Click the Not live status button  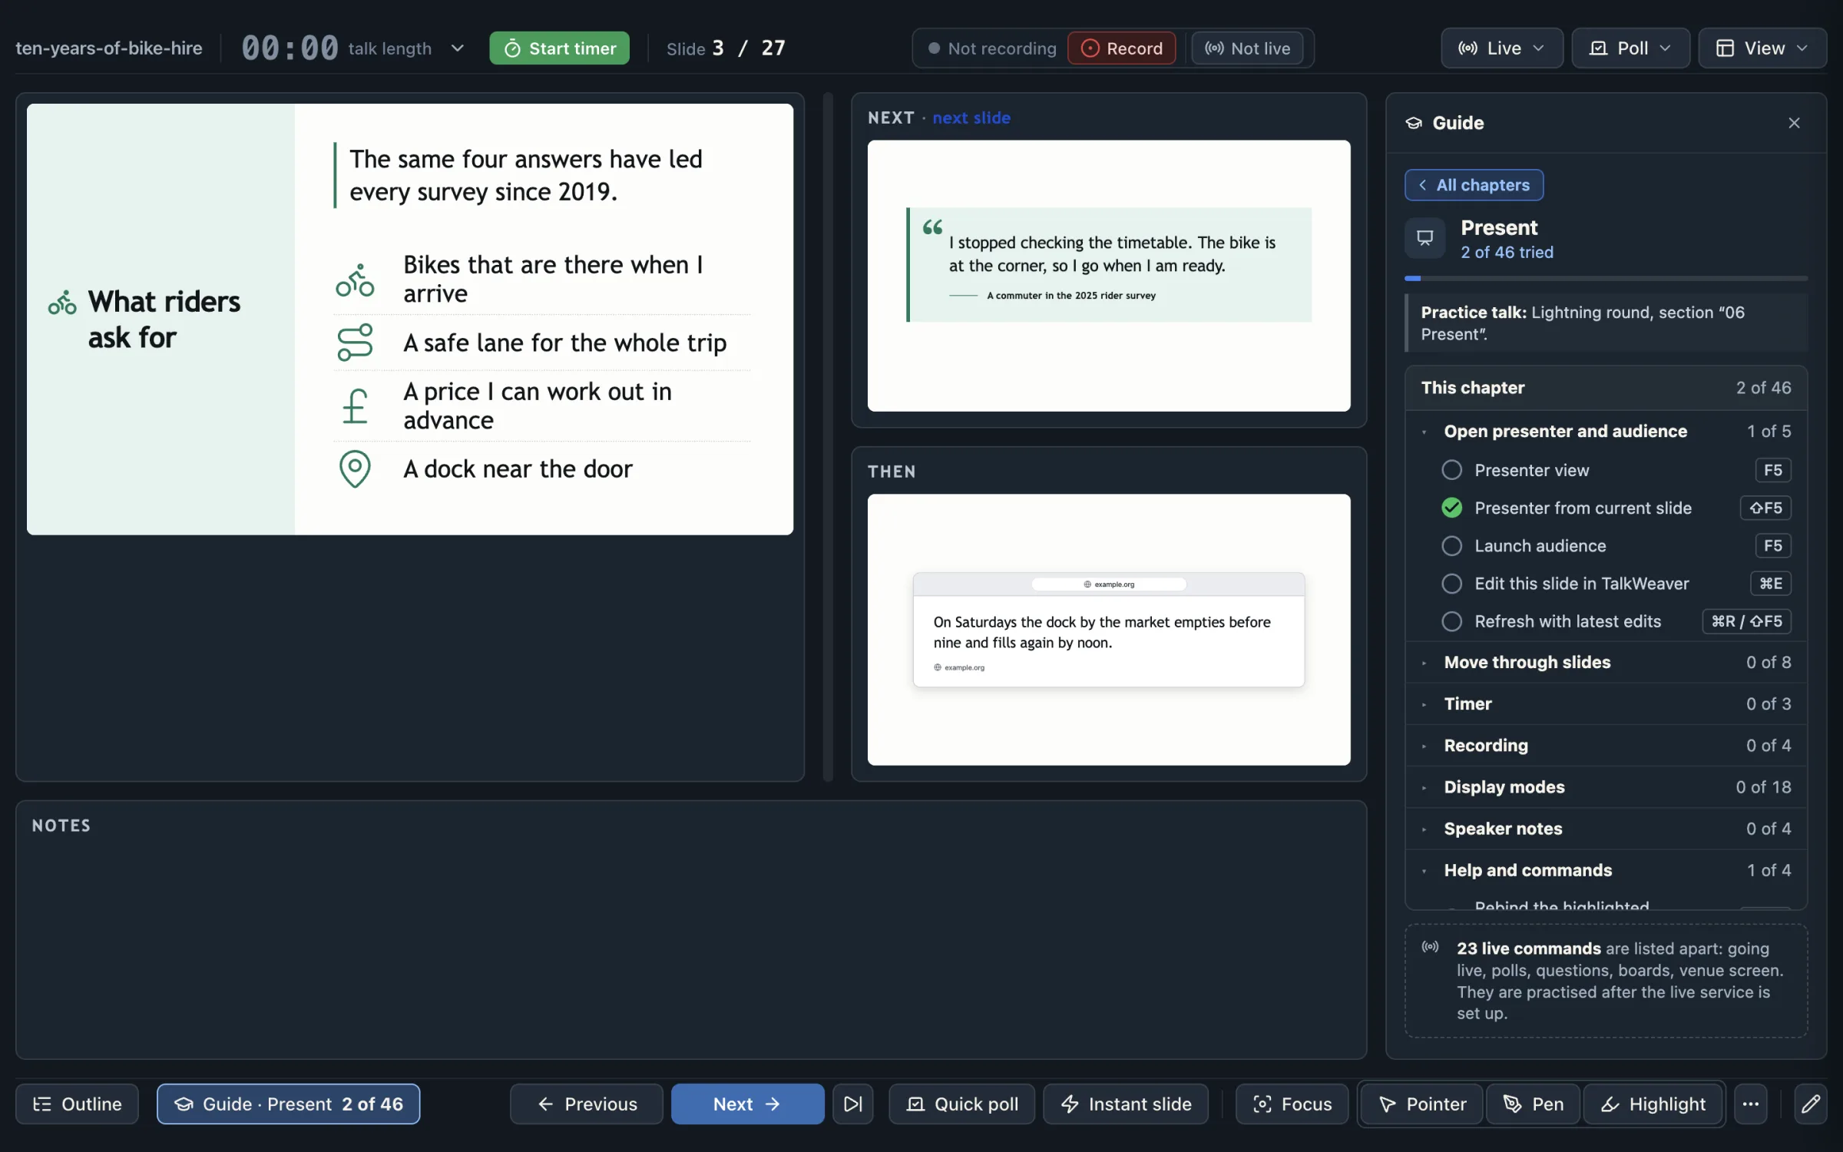click(x=1247, y=48)
